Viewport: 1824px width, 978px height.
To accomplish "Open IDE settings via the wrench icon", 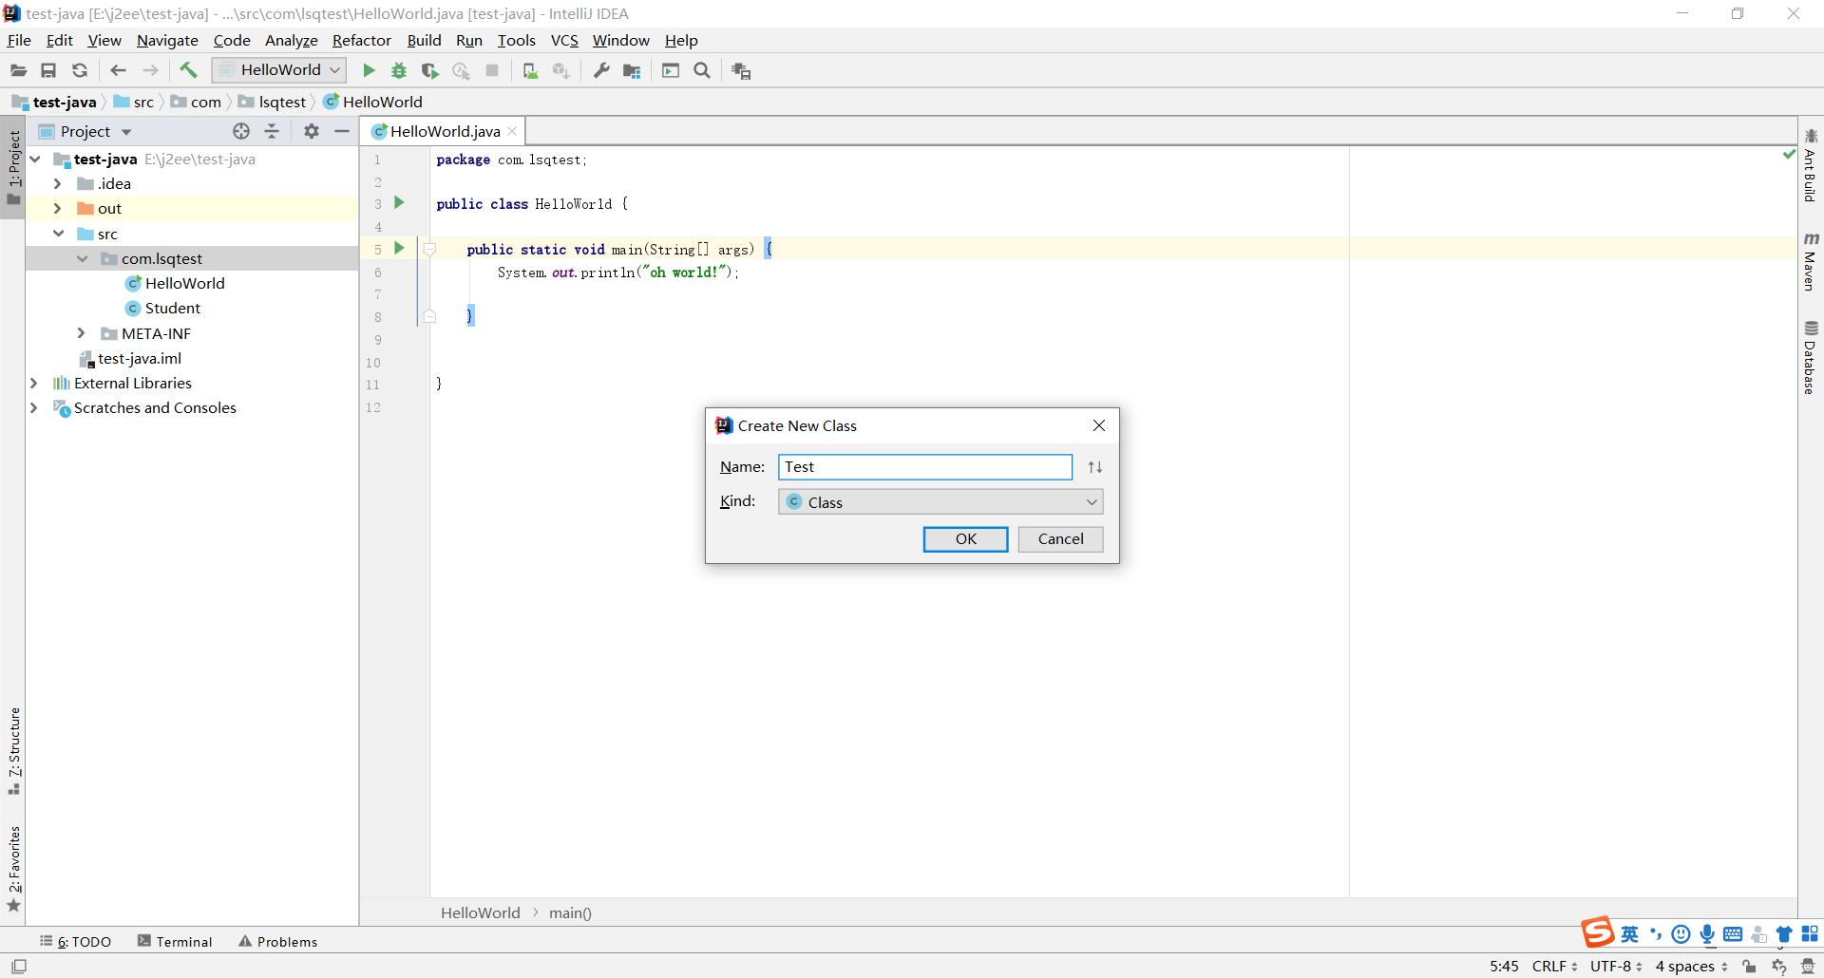I will click(x=601, y=70).
